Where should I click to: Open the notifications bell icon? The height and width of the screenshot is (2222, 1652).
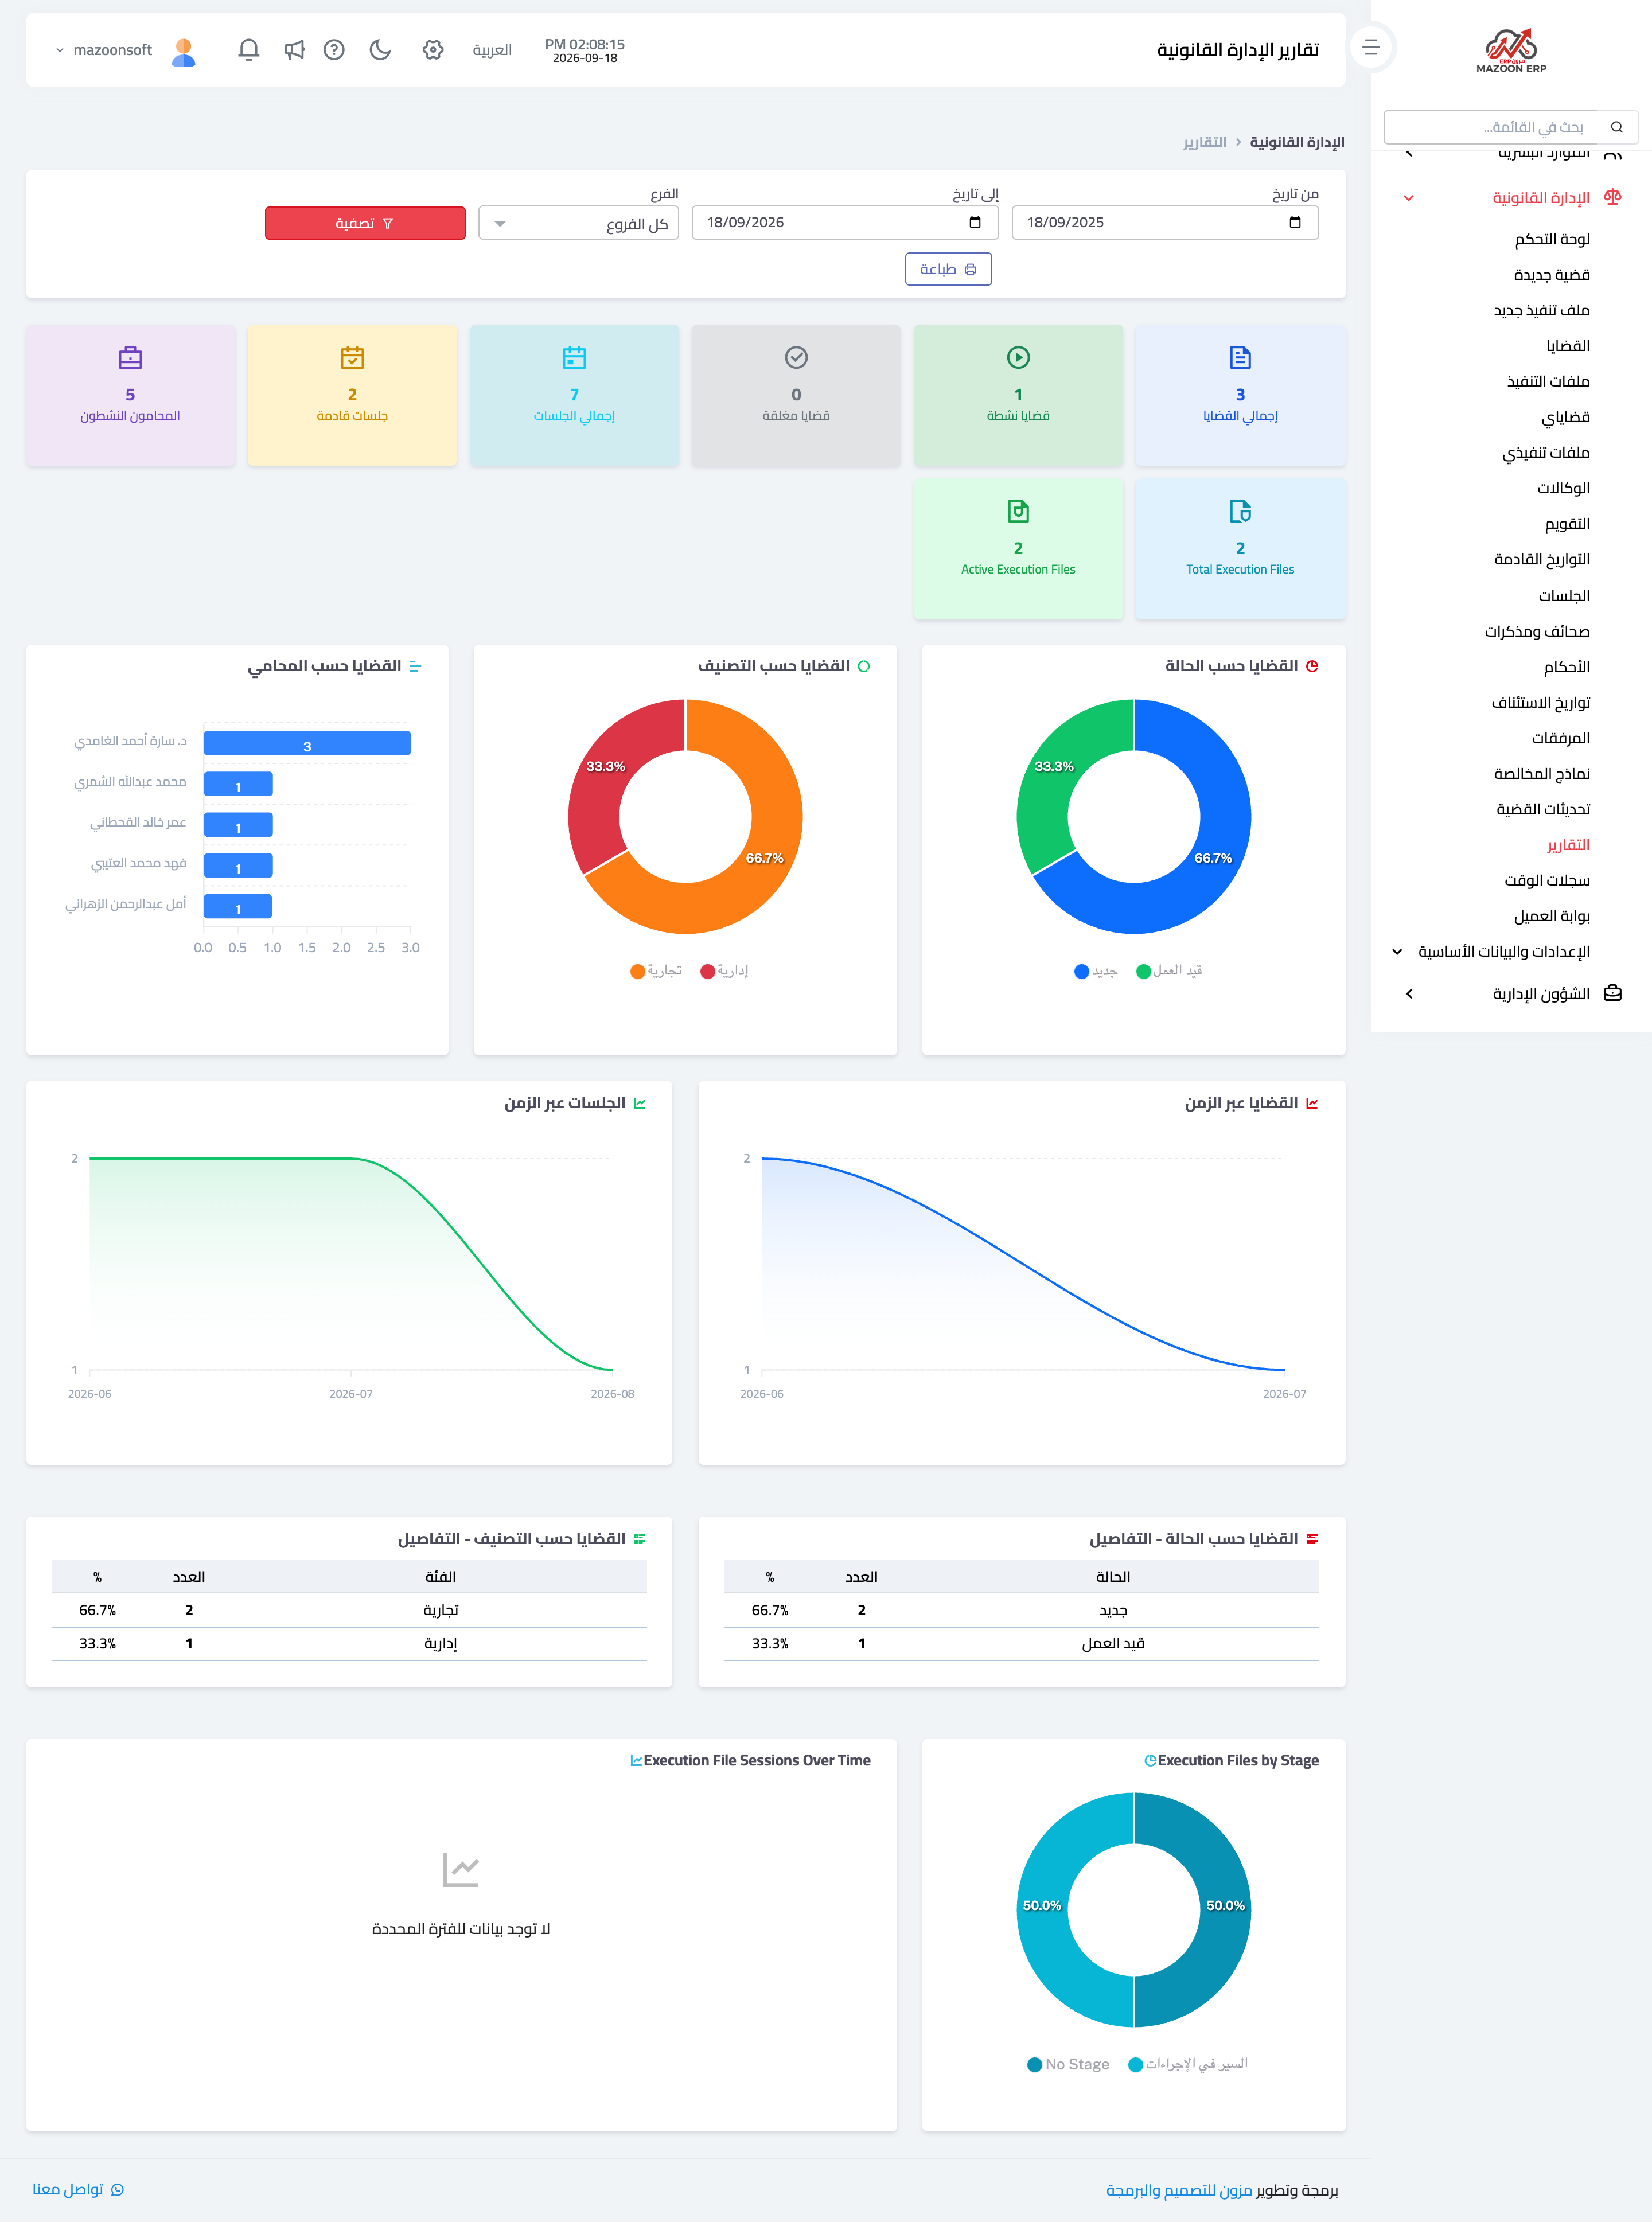tap(249, 49)
